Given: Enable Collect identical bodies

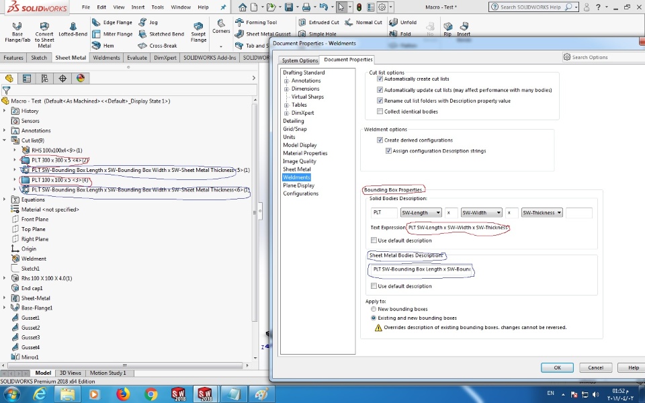Looking at the screenshot, I should pos(380,111).
